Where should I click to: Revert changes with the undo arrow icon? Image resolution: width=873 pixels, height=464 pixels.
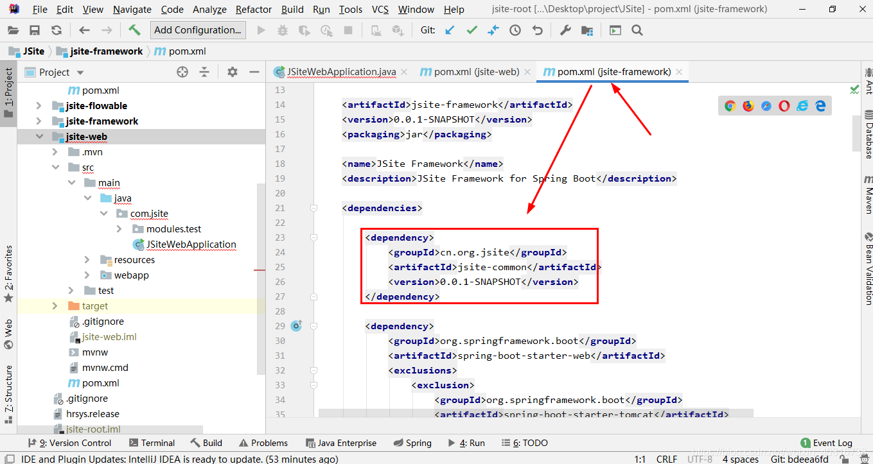(x=537, y=30)
